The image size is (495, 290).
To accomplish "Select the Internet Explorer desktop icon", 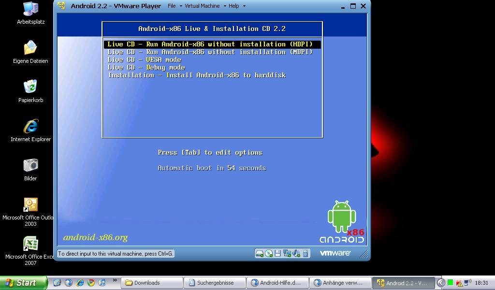I will (x=30, y=130).
